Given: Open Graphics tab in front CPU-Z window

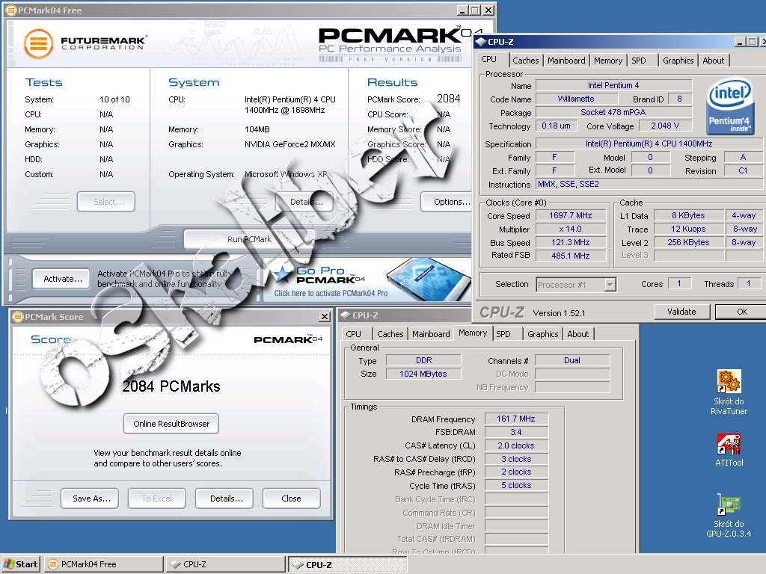Looking at the screenshot, I should coord(678,61).
